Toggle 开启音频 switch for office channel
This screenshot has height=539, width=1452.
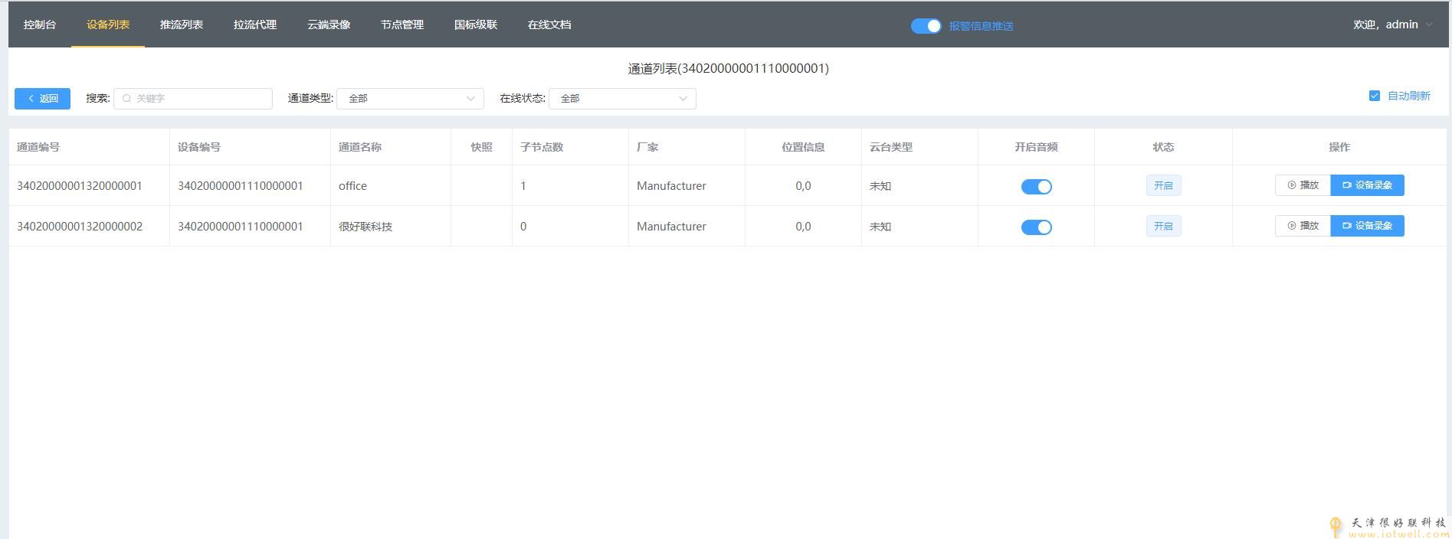tap(1036, 186)
